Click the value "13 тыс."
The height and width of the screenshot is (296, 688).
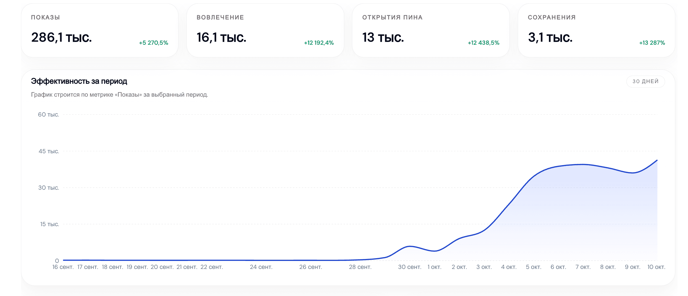(383, 38)
